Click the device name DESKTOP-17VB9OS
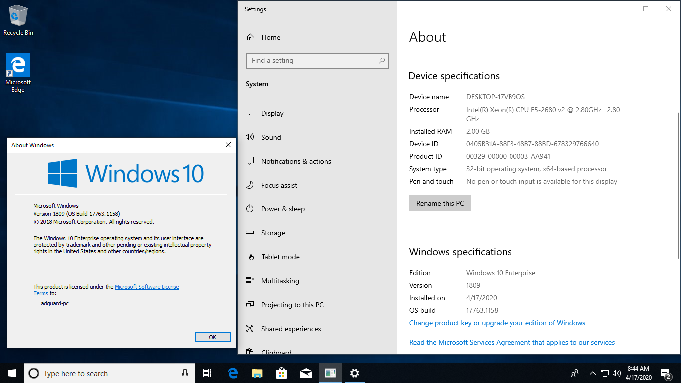 (x=496, y=97)
